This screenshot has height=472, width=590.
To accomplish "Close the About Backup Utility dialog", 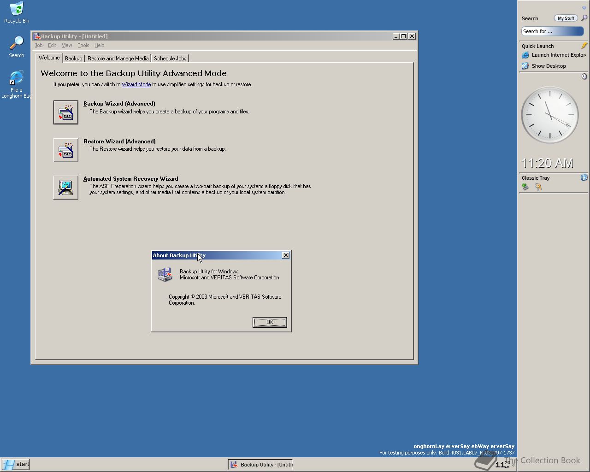I will tap(286, 255).
